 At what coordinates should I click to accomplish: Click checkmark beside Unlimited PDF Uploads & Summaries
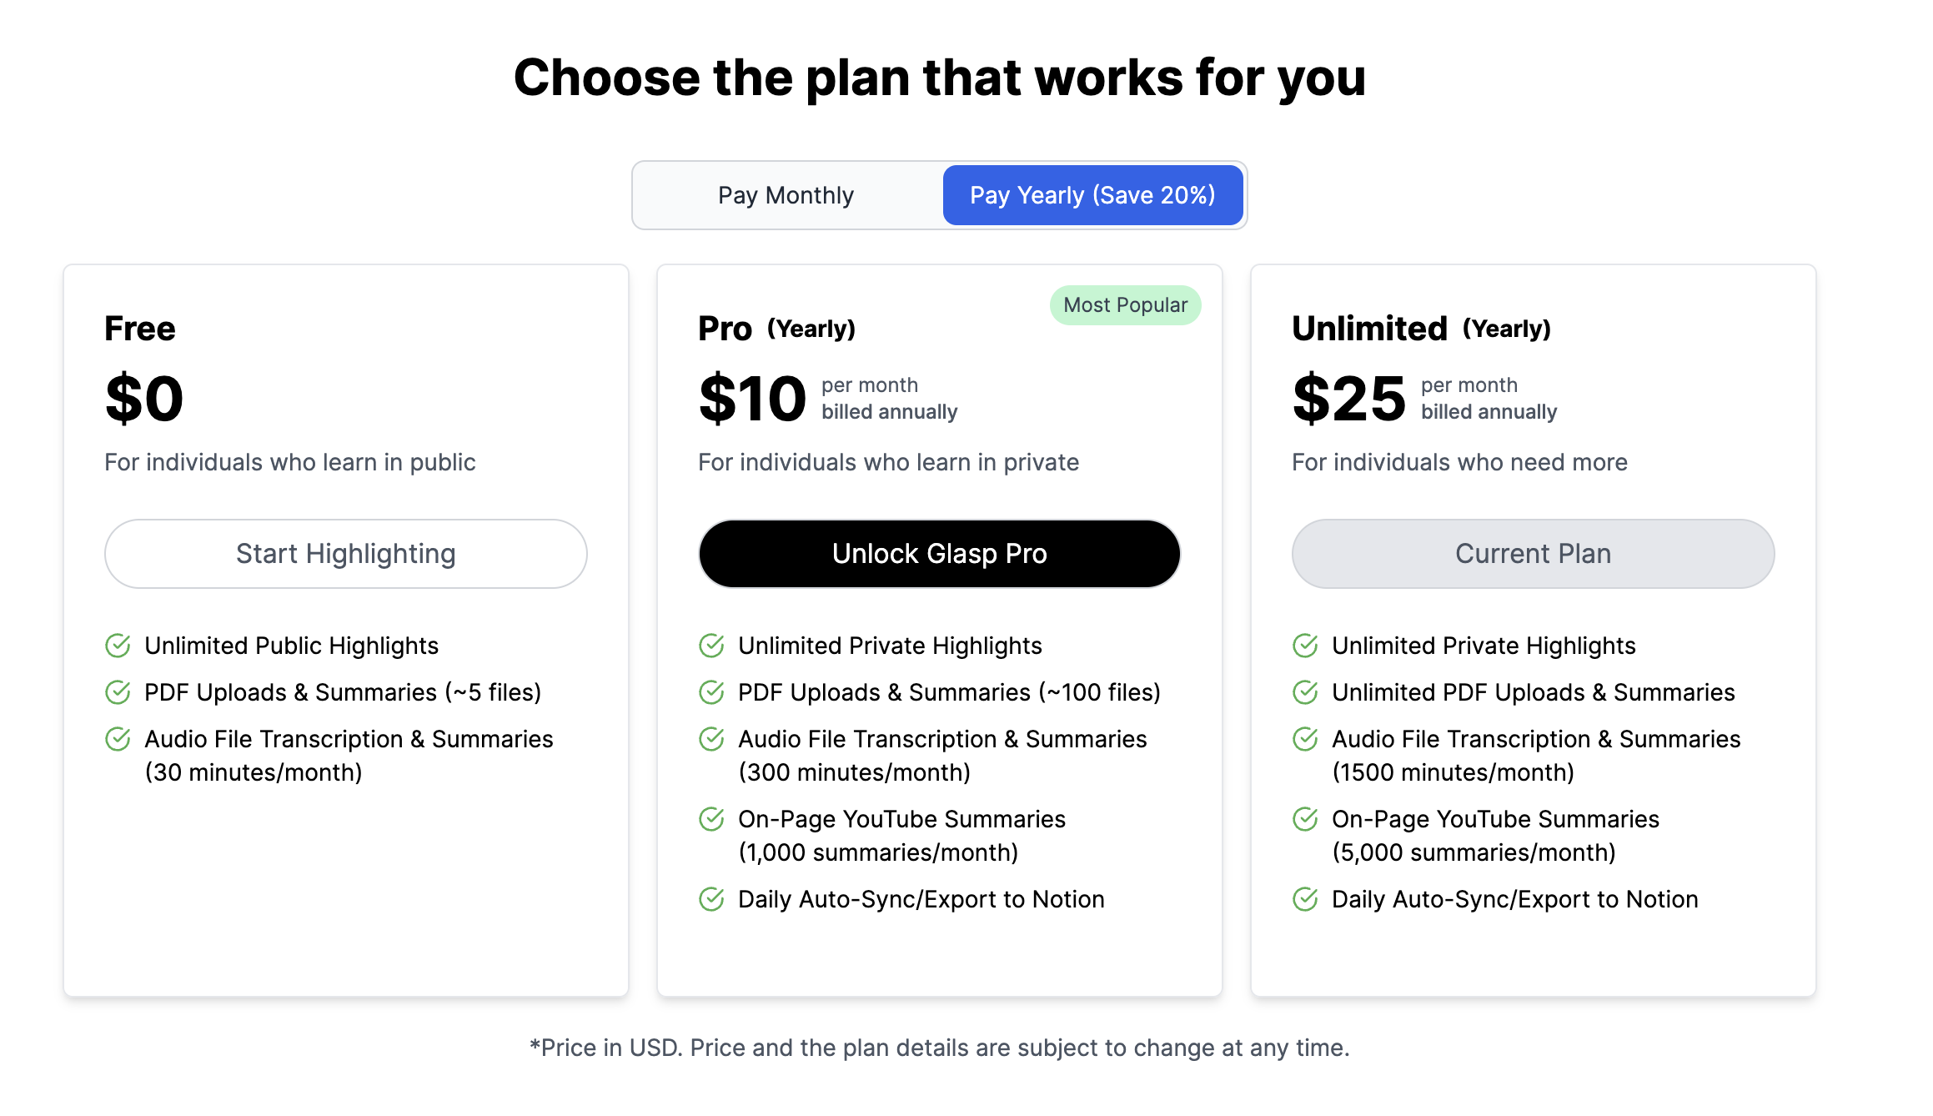(1305, 692)
